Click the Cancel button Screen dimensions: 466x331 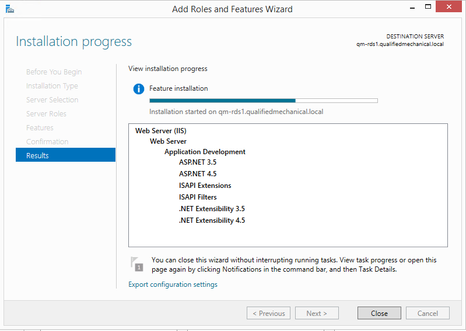point(428,313)
